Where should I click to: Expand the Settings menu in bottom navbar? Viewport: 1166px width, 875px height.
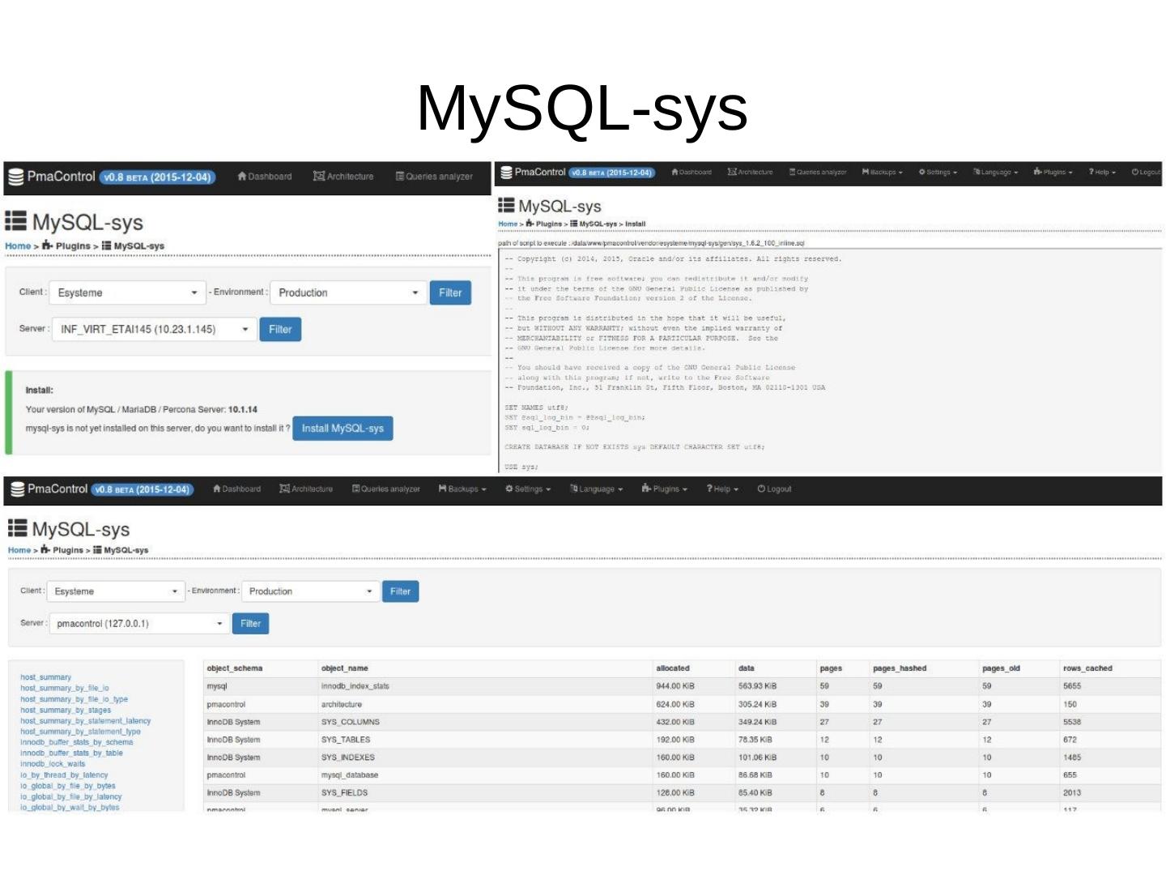point(528,489)
